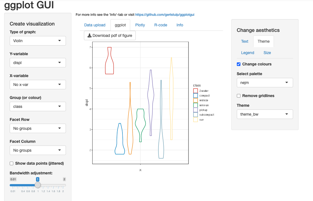Image resolution: width=313 pixels, height=201 pixels.
Task: Switch to the Data upload tab
Action: (x=95, y=25)
